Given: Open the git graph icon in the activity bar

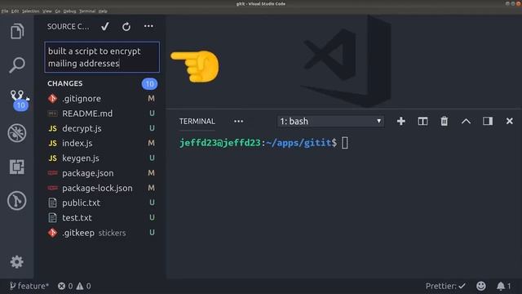Looking at the screenshot, I should pos(17,201).
